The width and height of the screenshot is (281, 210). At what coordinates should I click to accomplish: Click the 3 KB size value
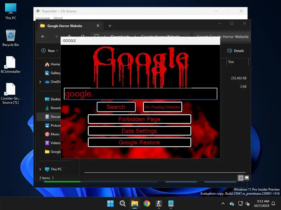[x=243, y=87]
